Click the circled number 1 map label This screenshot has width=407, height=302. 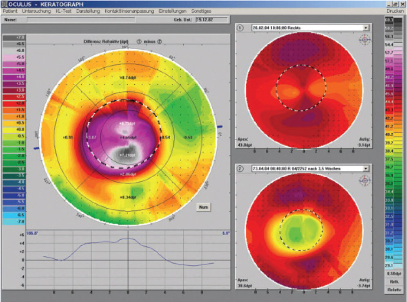240,28
